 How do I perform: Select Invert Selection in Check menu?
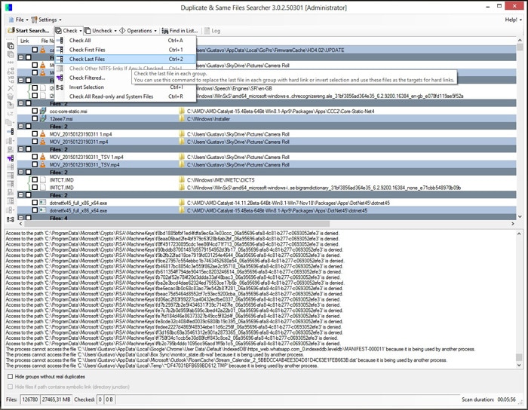click(87, 87)
